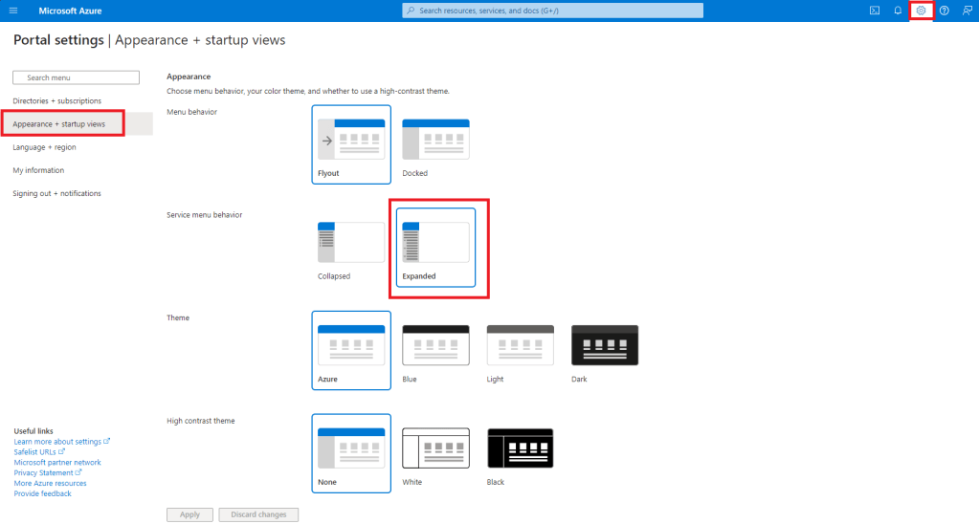Click the Discard changes button

258,514
